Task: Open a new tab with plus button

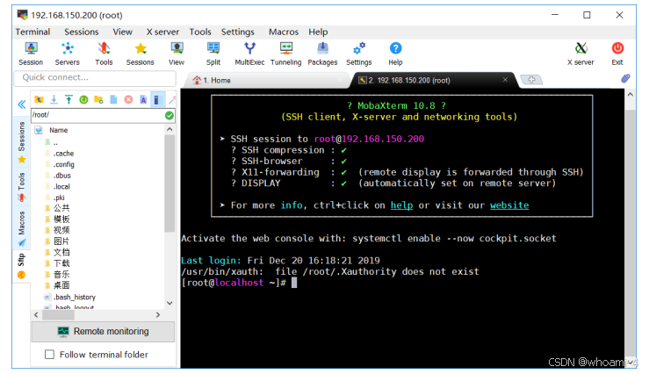Action: coord(531,79)
